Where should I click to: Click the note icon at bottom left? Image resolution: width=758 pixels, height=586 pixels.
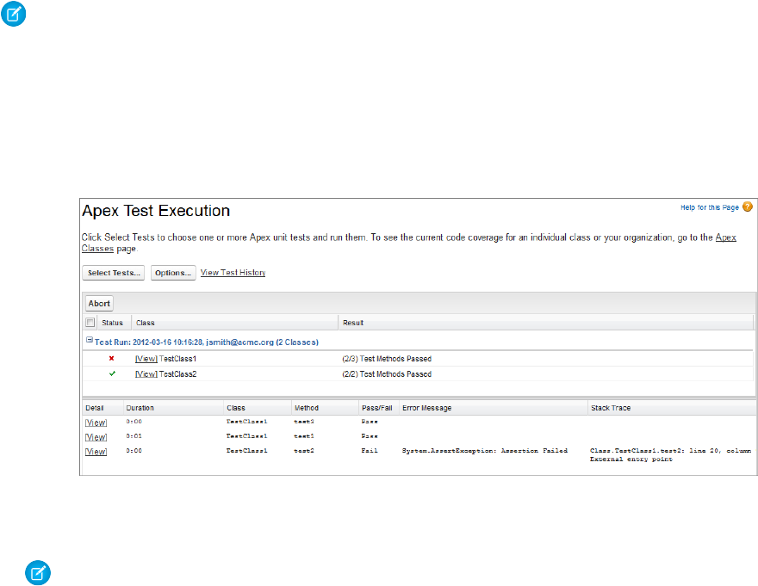click(x=37, y=571)
